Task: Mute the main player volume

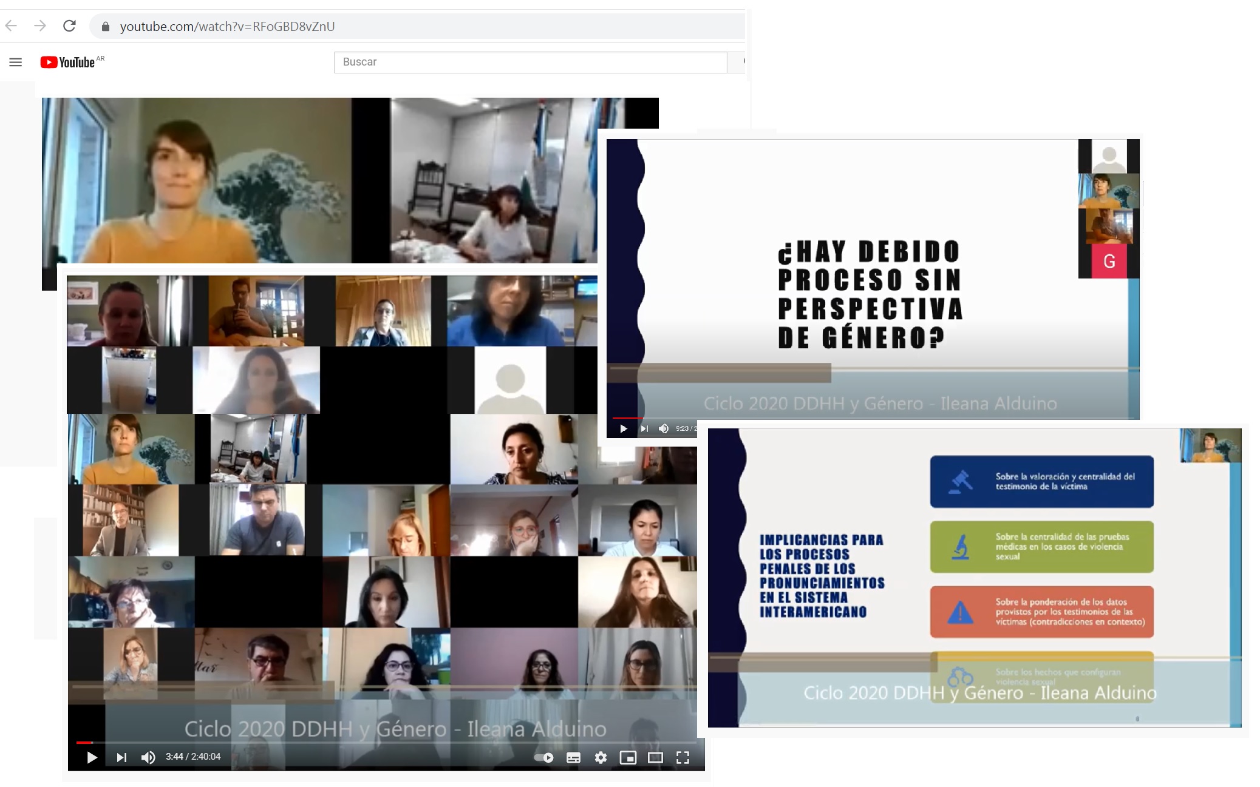Action: 148,757
